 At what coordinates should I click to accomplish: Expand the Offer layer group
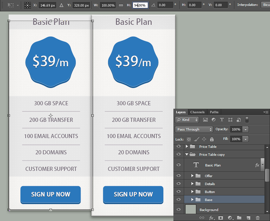coord(192,176)
